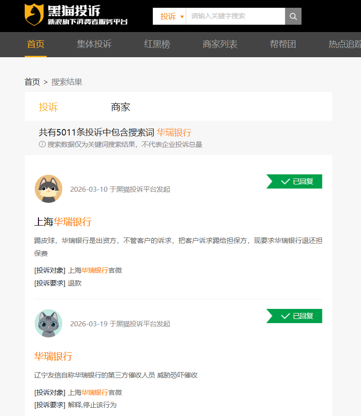Go to the 首页 nav tab
The image size is (361, 416).
pos(36,44)
